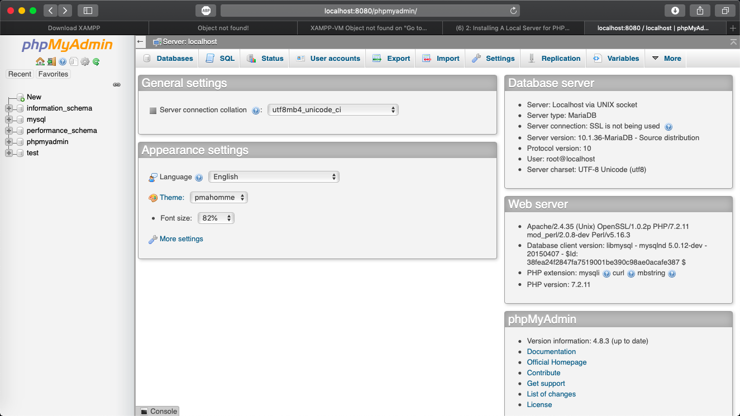The image size is (740, 416).
Task: Click the Recent button in sidebar
Action: pos(20,74)
